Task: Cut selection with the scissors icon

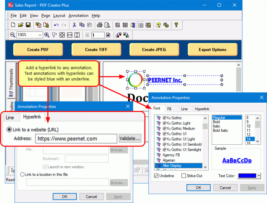Action: 74,25
